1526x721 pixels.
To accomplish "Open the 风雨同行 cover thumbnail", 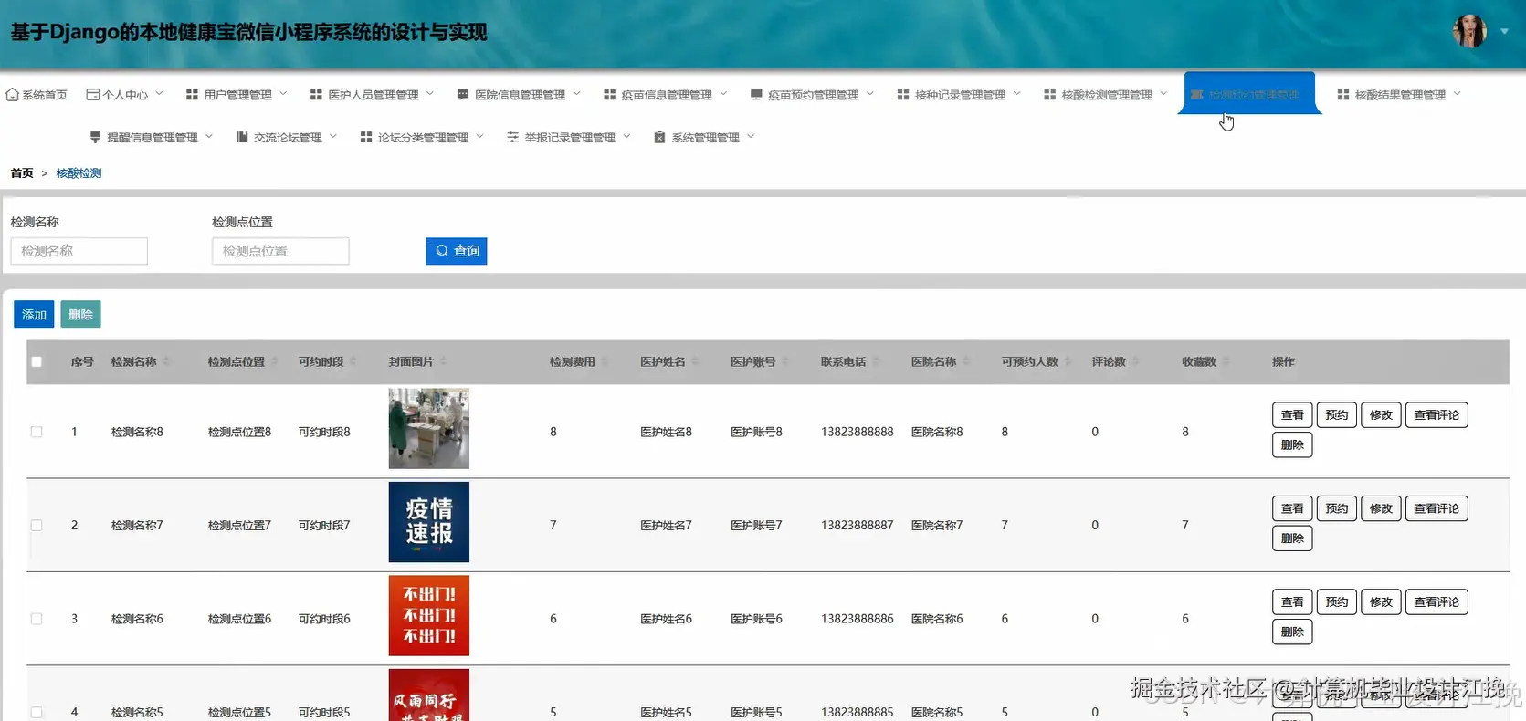I will [x=429, y=695].
